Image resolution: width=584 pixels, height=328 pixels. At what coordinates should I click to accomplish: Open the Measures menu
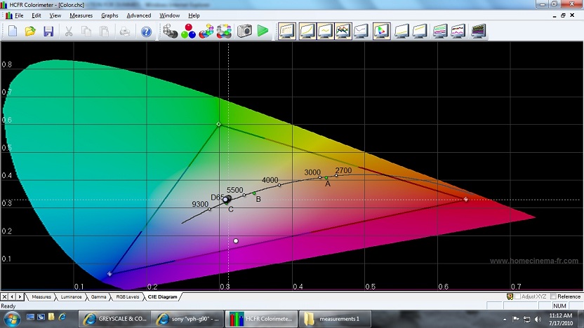81,15
